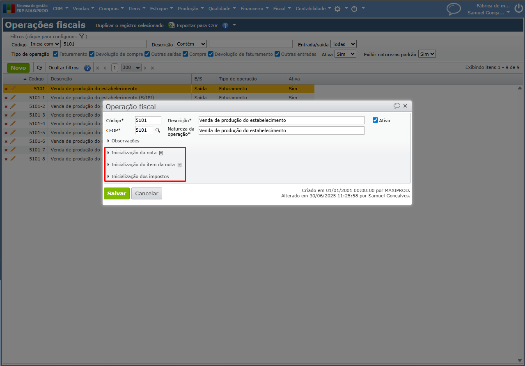Edit row 5101-5 with the pencil icon
Viewport: 525px width, 366px height.
click(13, 133)
